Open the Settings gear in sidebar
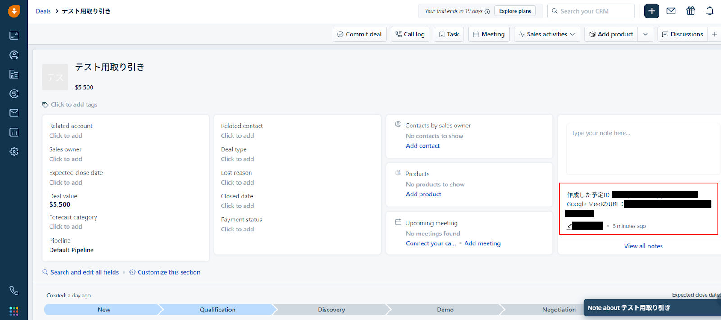721x320 pixels. 14,152
